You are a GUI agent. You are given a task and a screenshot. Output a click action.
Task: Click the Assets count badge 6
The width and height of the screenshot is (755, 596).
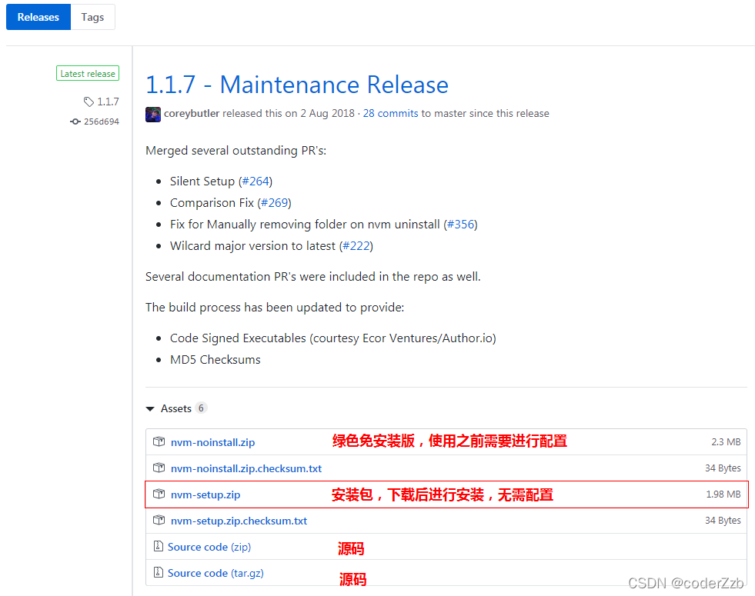[x=201, y=408]
